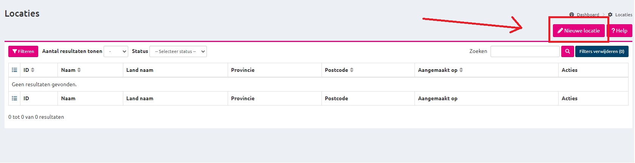The image size is (635, 163).
Task: Focus the Zoeken search field
Action: (x=525, y=51)
